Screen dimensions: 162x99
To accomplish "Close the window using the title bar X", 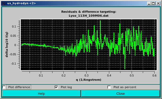I will point(158,3).
